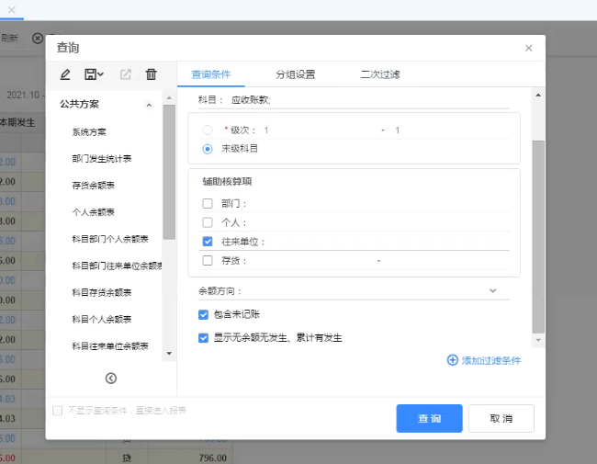Screen dimensions: 597x464
Task: Click the 科目 input field
Action: point(369,100)
